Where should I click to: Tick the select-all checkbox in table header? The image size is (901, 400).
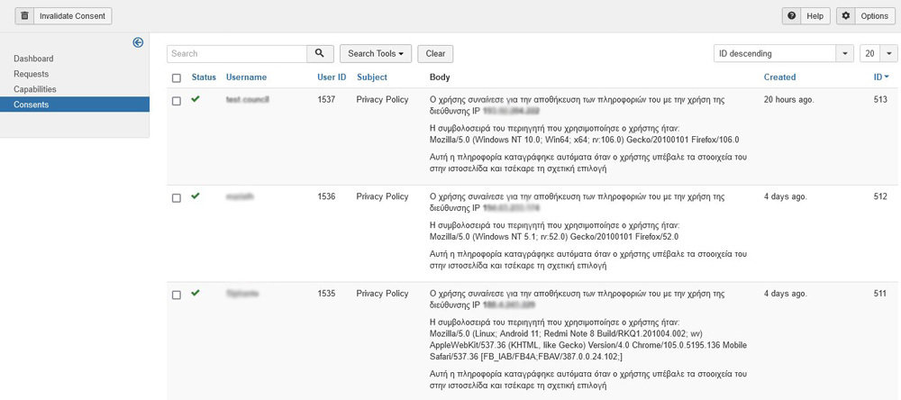pyautogui.click(x=177, y=78)
